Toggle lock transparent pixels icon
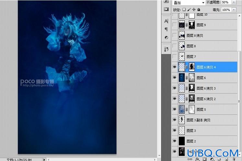242x161 pixels. pyautogui.click(x=184, y=10)
